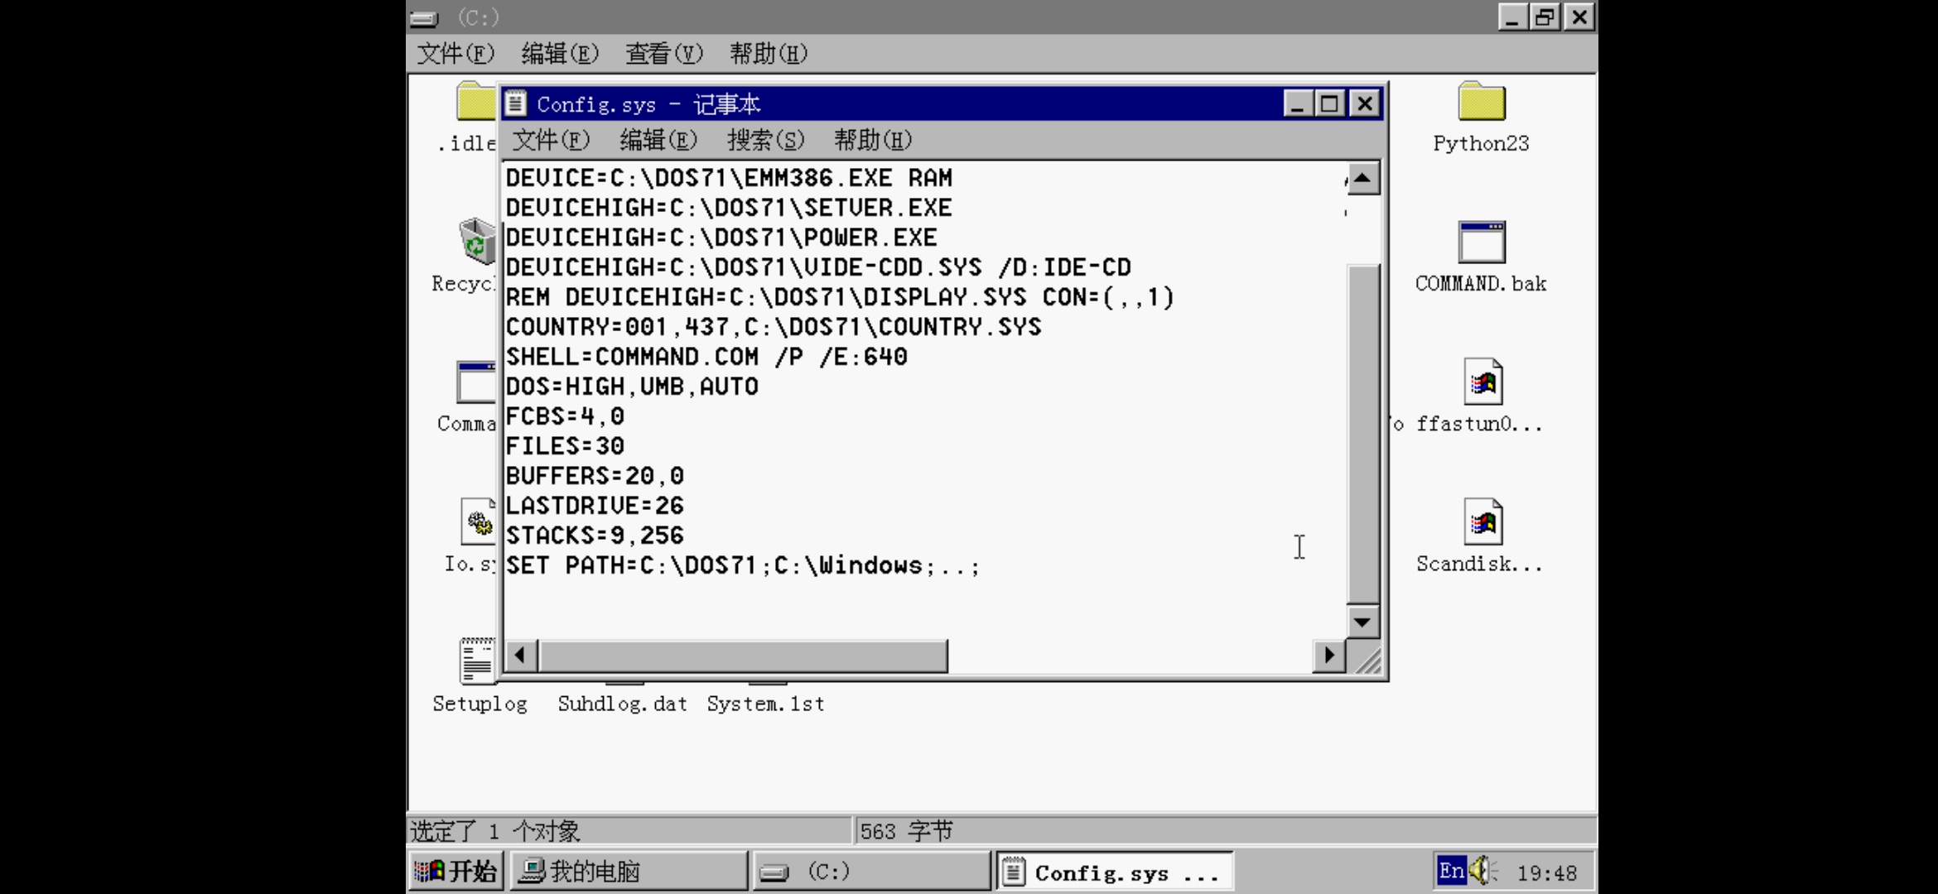
Task: Select the Io.sys system file icon
Action: [478, 523]
